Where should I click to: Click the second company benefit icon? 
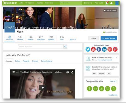(96, 89)
